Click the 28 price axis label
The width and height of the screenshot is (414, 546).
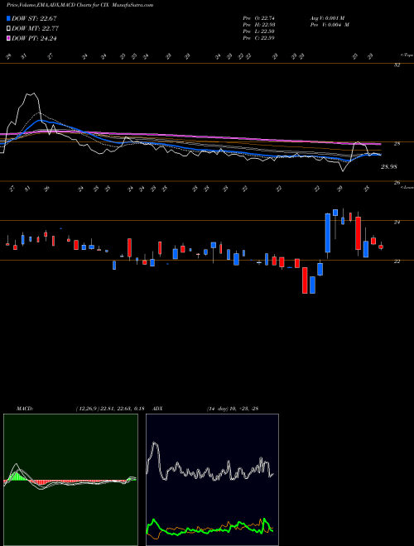point(397,144)
